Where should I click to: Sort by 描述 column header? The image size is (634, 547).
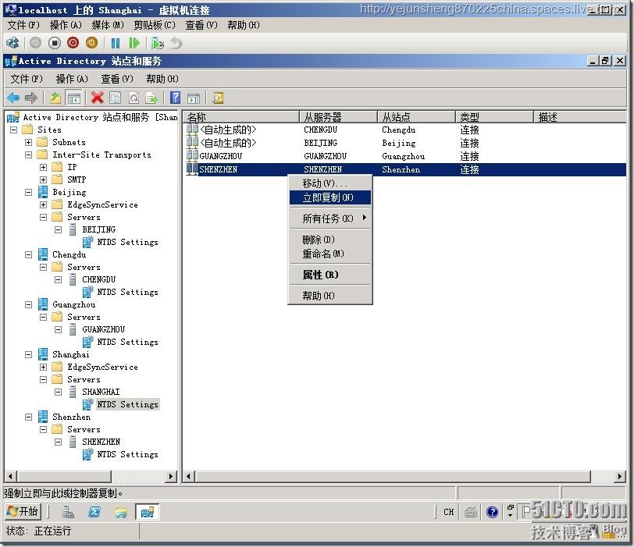pyautogui.click(x=580, y=117)
